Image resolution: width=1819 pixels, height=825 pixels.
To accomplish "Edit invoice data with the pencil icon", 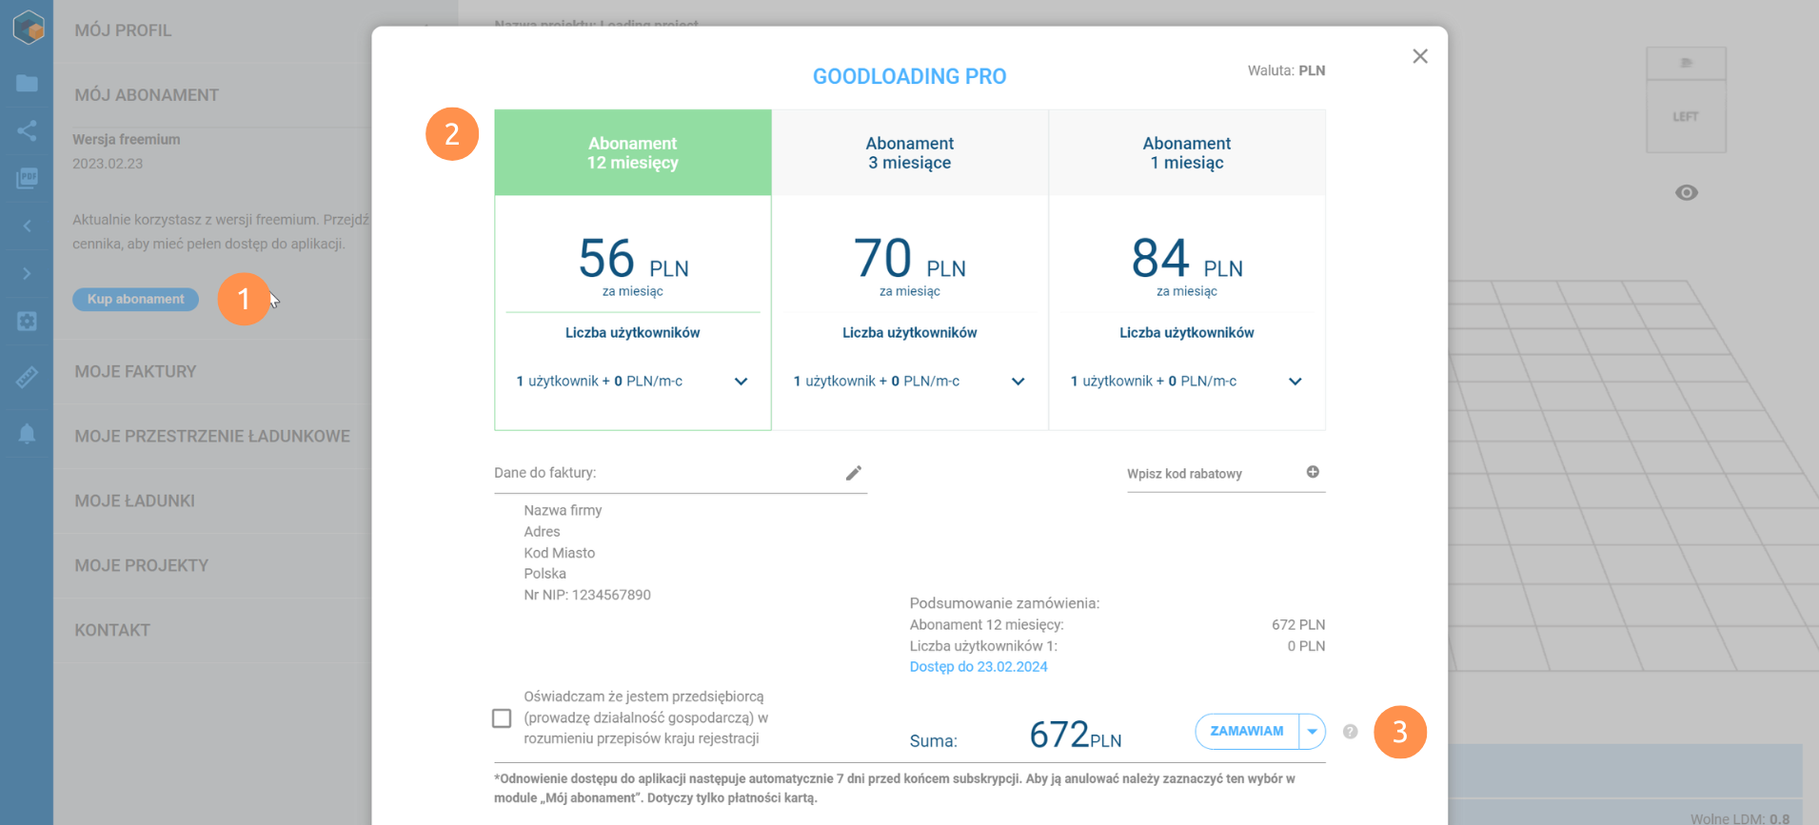I will pyautogui.click(x=854, y=473).
